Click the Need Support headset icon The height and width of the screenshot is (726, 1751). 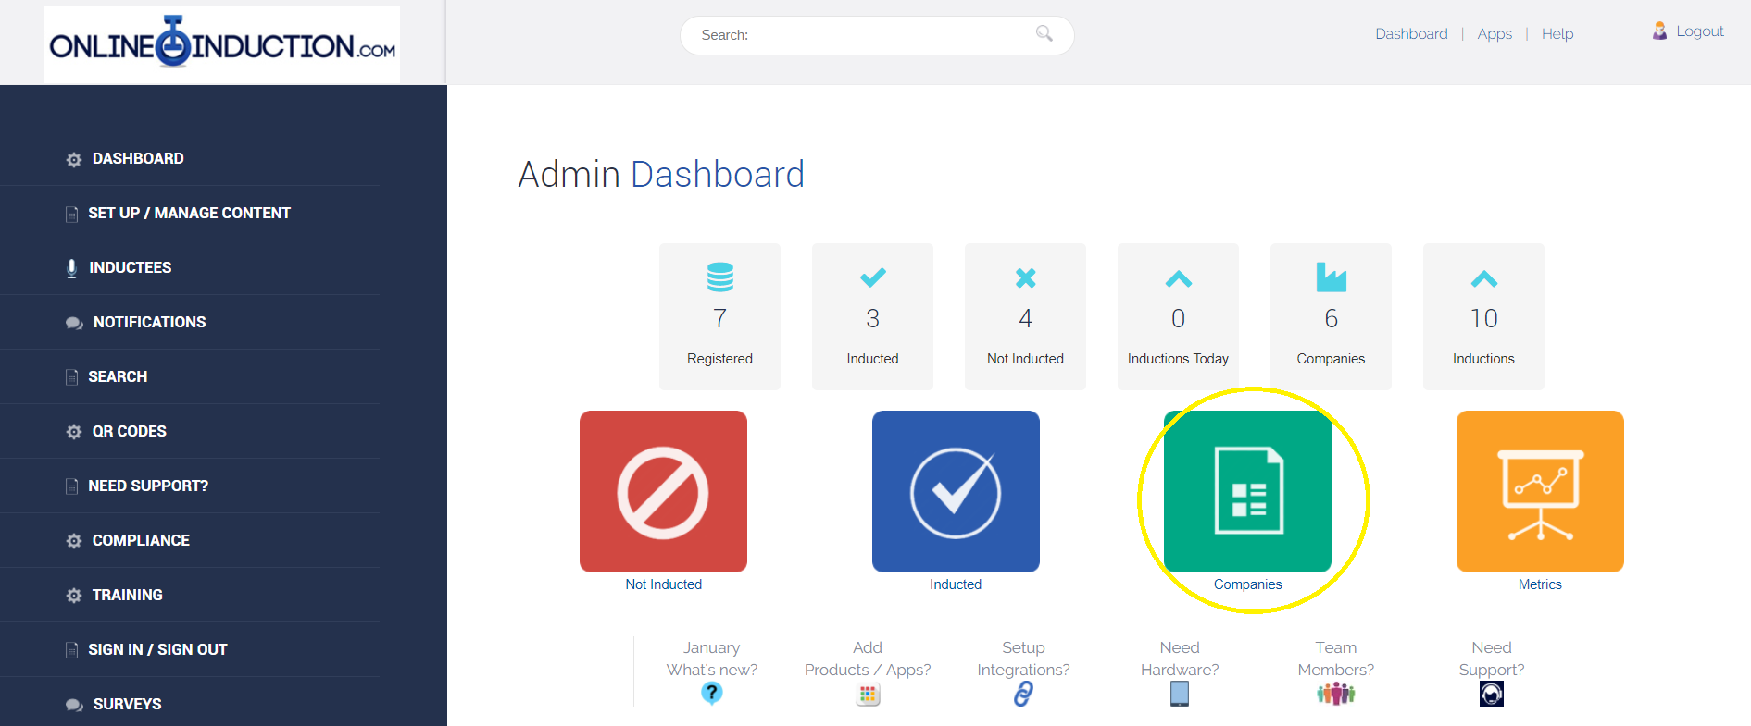pyautogui.click(x=1491, y=694)
